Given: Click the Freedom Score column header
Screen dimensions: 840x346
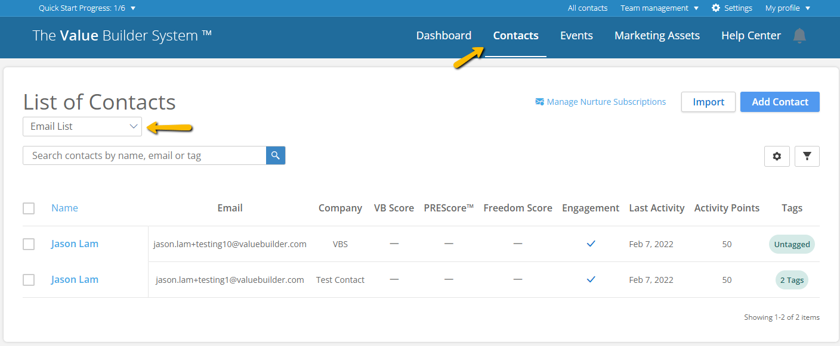Looking at the screenshot, I should 518,208.
